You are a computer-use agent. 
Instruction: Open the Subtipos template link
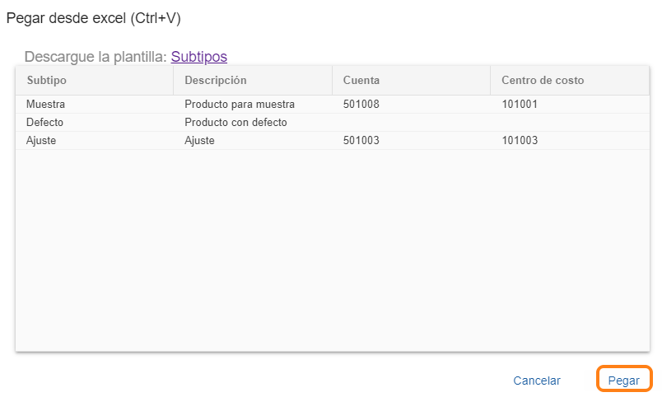pyautogui.click(x=199, y=57)
